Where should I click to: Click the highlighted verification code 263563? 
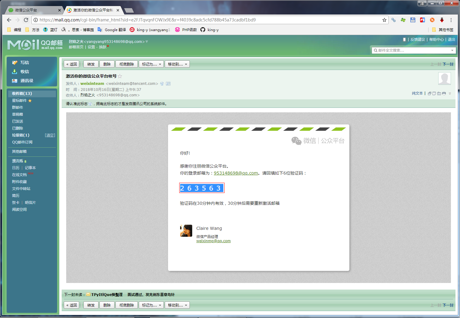pos(202,188)
